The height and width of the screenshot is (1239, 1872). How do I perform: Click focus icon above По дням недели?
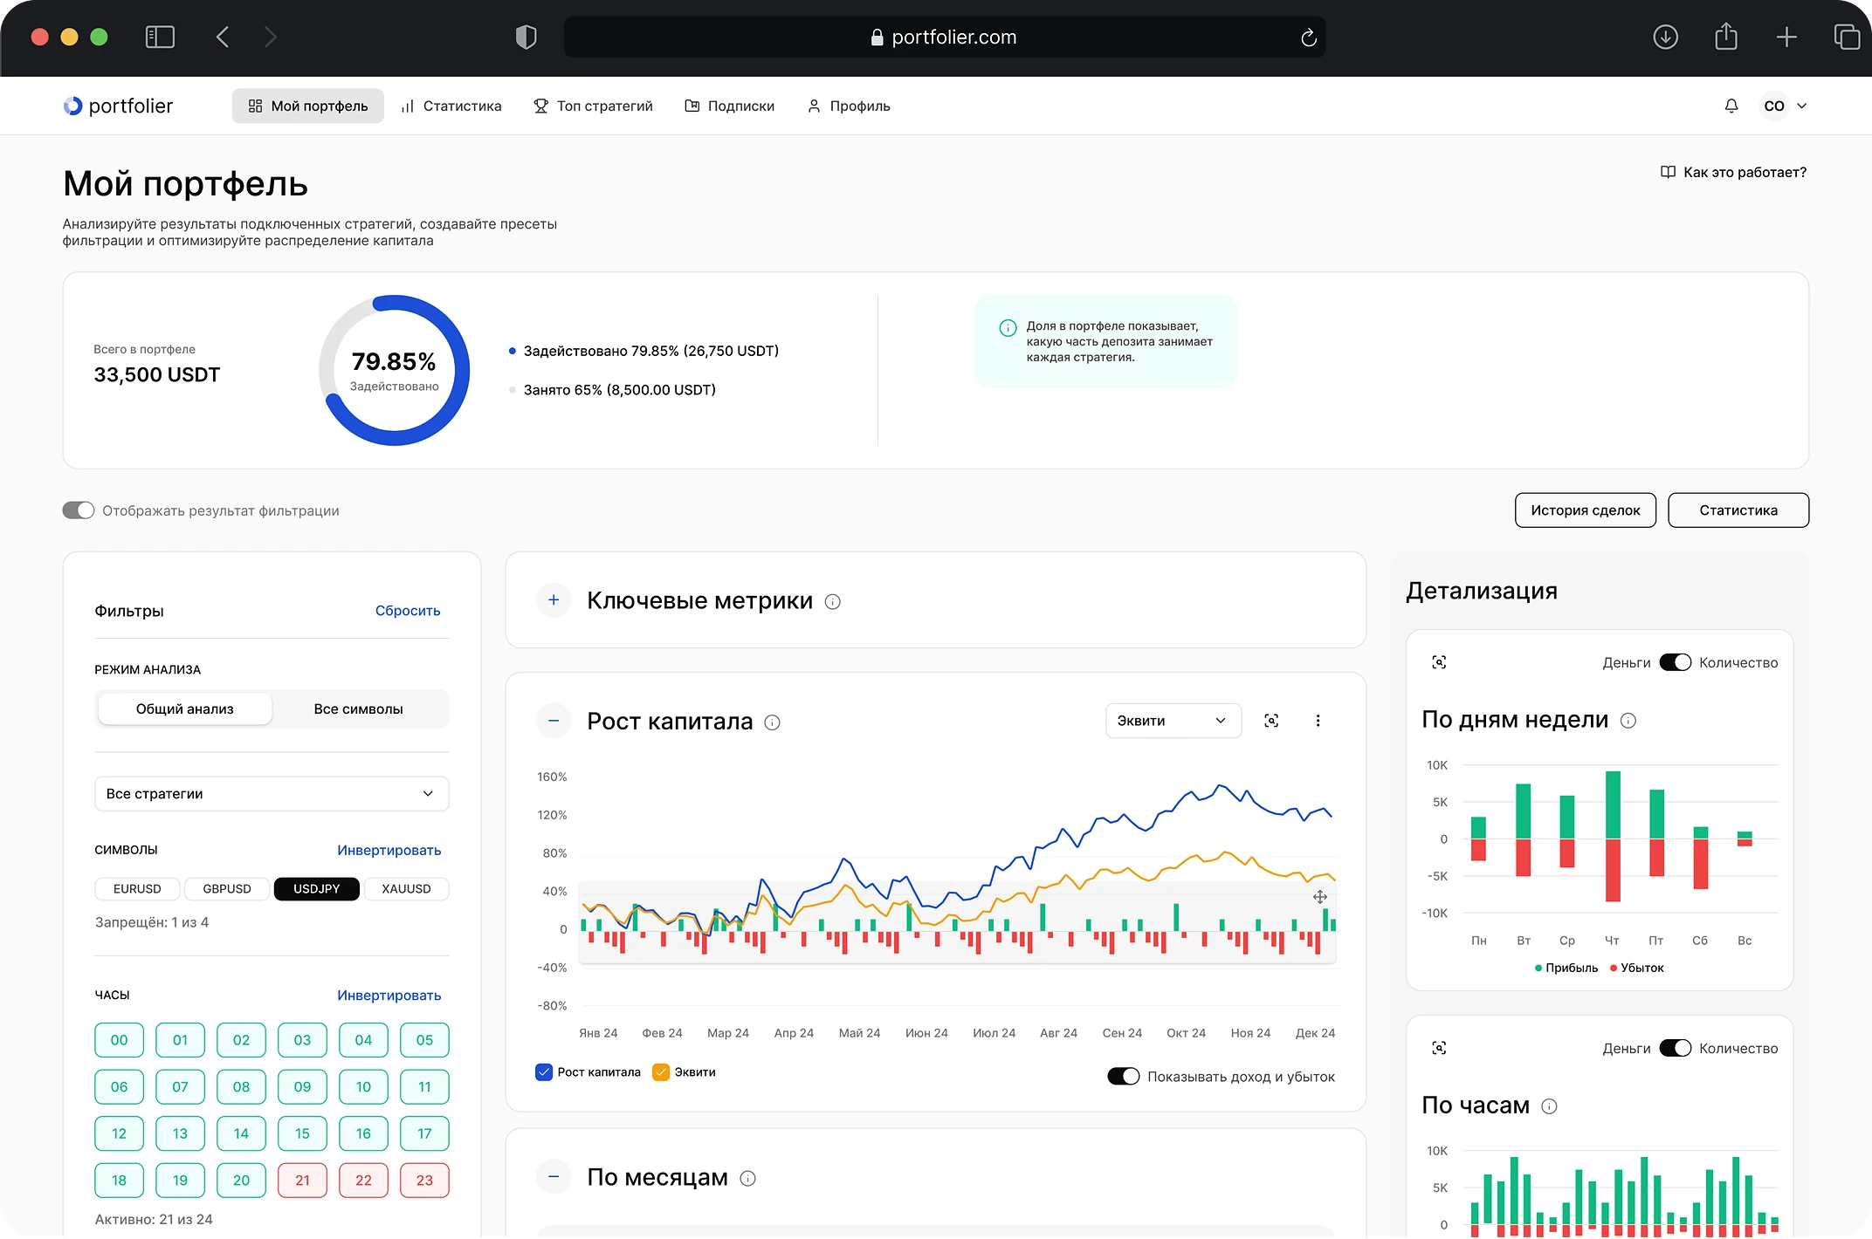[x=1439, y=662]
